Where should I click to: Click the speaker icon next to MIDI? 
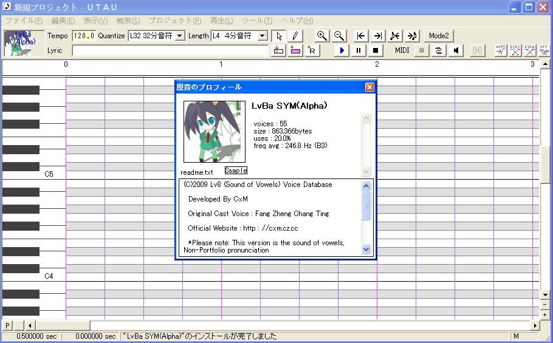coord(456,51)
